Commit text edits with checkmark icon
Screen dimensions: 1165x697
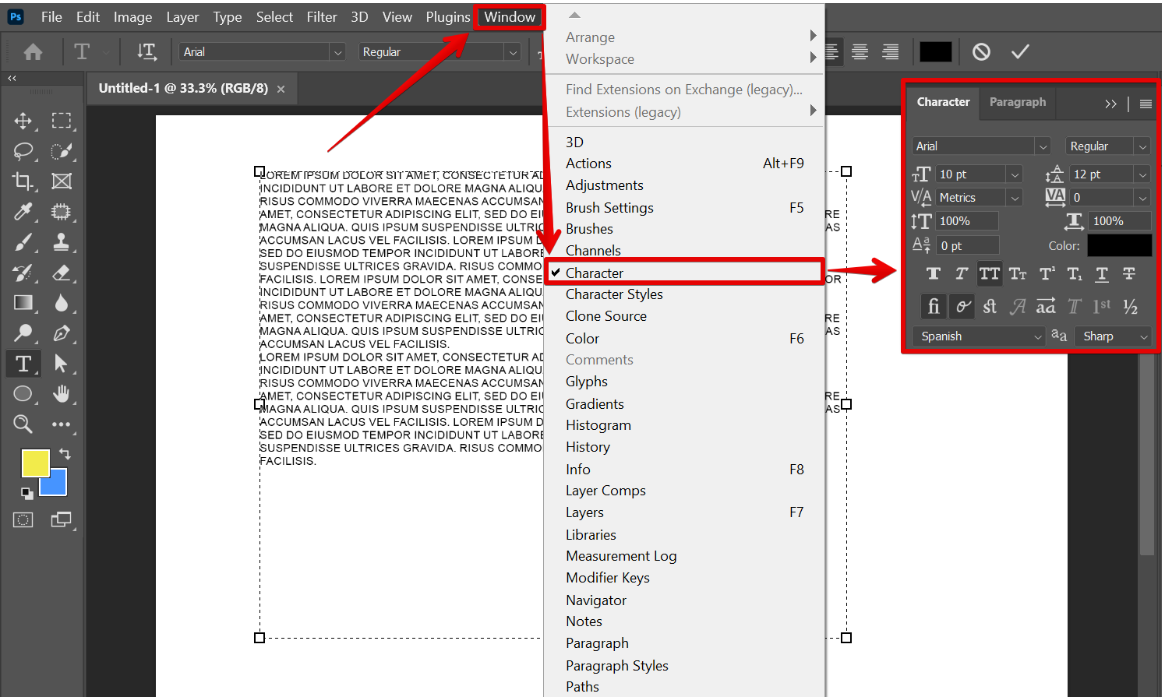(x=1020, y=52)
